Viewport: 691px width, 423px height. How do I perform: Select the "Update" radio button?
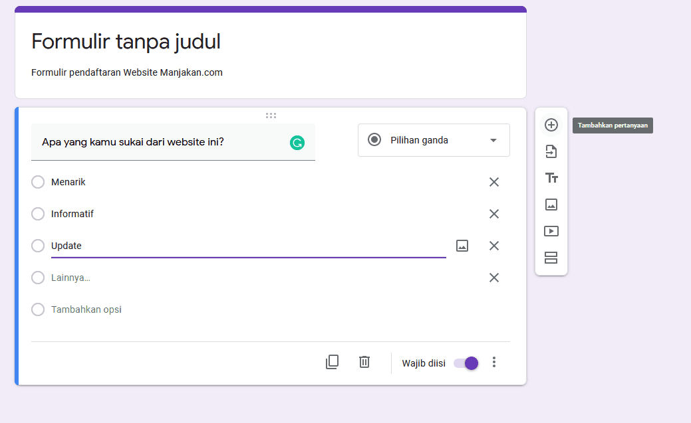pyautogui.click(x=38, y=246)
